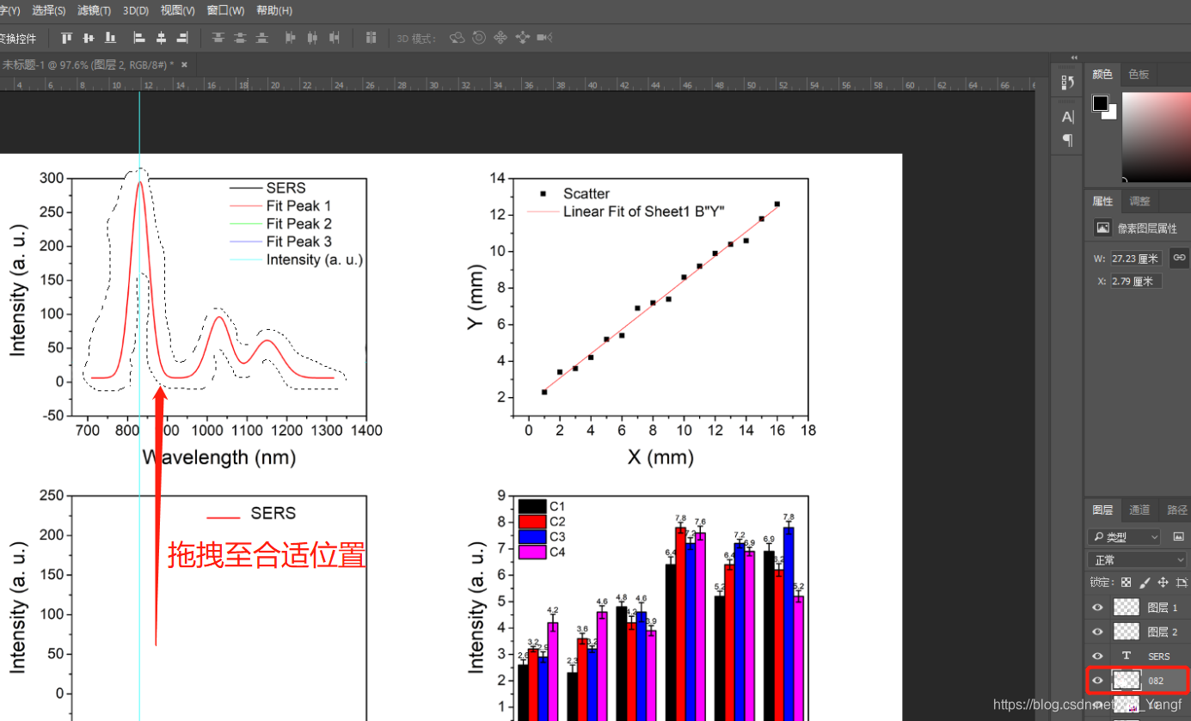Switch to the 调整 tab

tap(1139, 200)
